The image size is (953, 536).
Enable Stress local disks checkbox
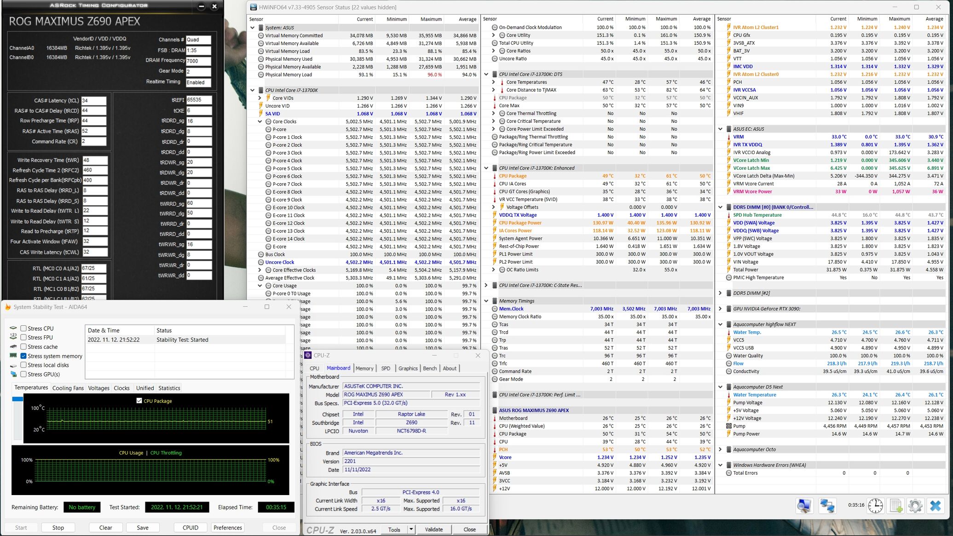coord(23,365)
